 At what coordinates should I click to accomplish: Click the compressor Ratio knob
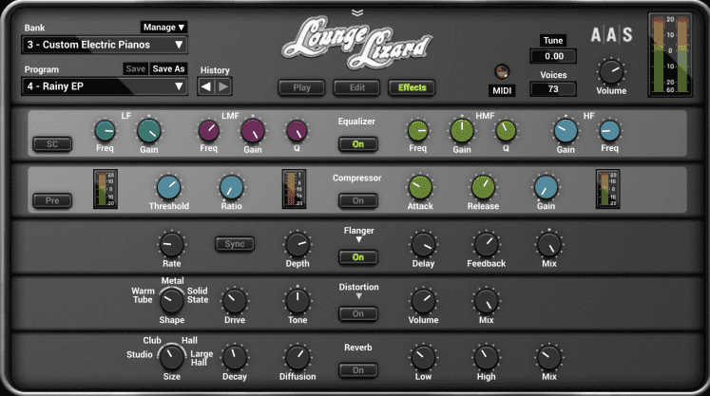point(231,187)
